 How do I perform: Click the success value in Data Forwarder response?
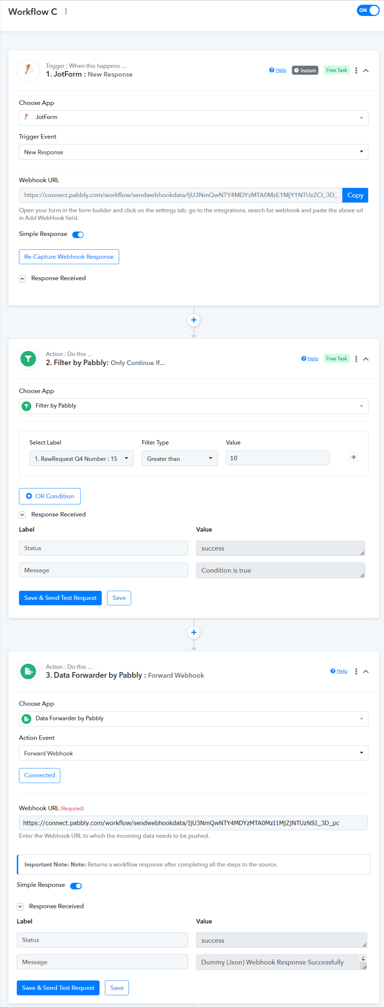pos(282,940)
